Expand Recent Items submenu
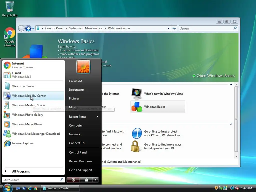Viewport: 256px width, 192px height. click(83, 117)
